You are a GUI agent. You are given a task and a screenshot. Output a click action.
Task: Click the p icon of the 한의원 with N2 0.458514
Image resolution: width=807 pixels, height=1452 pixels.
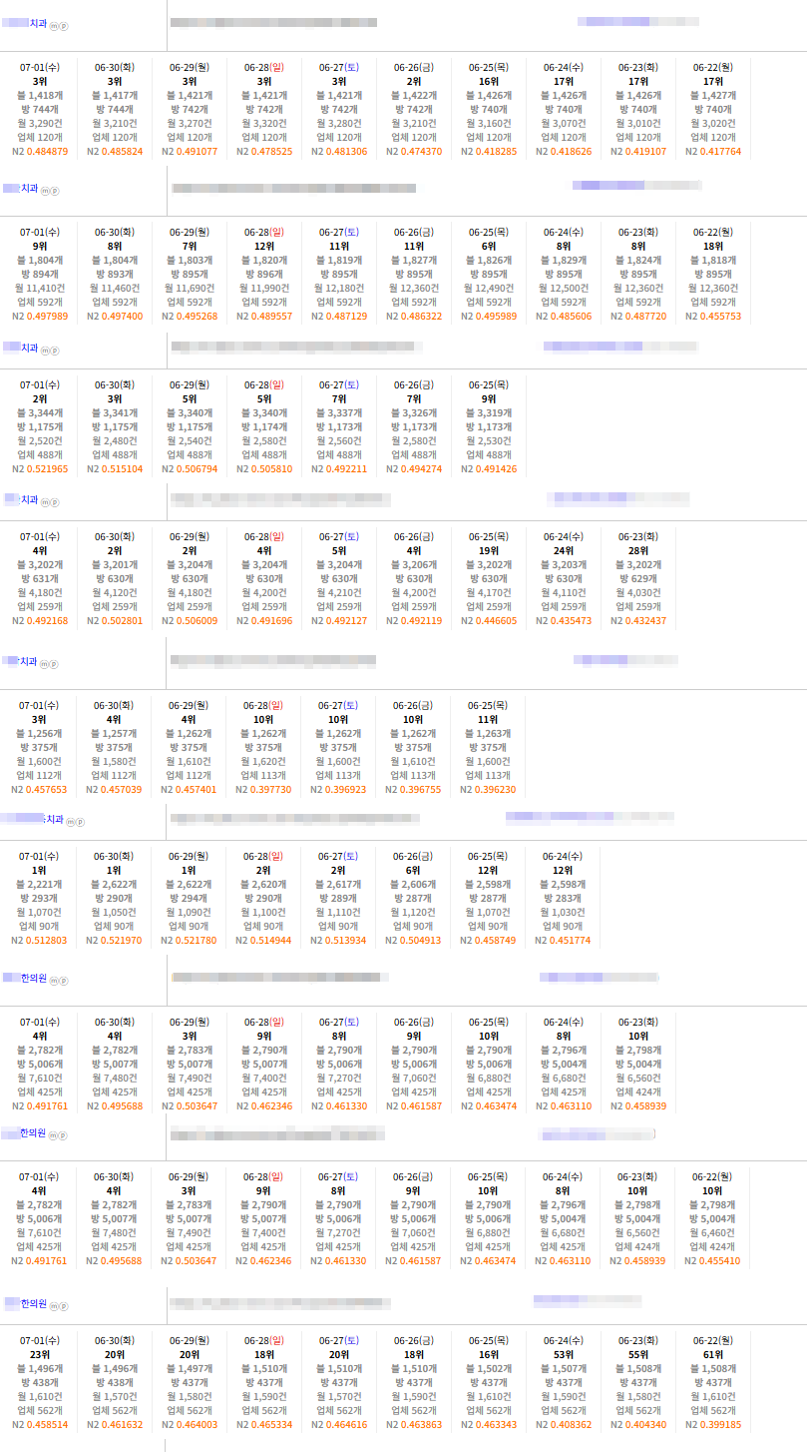tap(63, 1305)
